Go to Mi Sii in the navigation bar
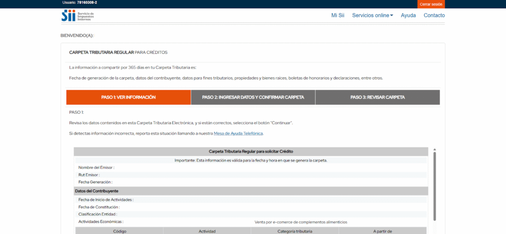 (x=337, y=15)
